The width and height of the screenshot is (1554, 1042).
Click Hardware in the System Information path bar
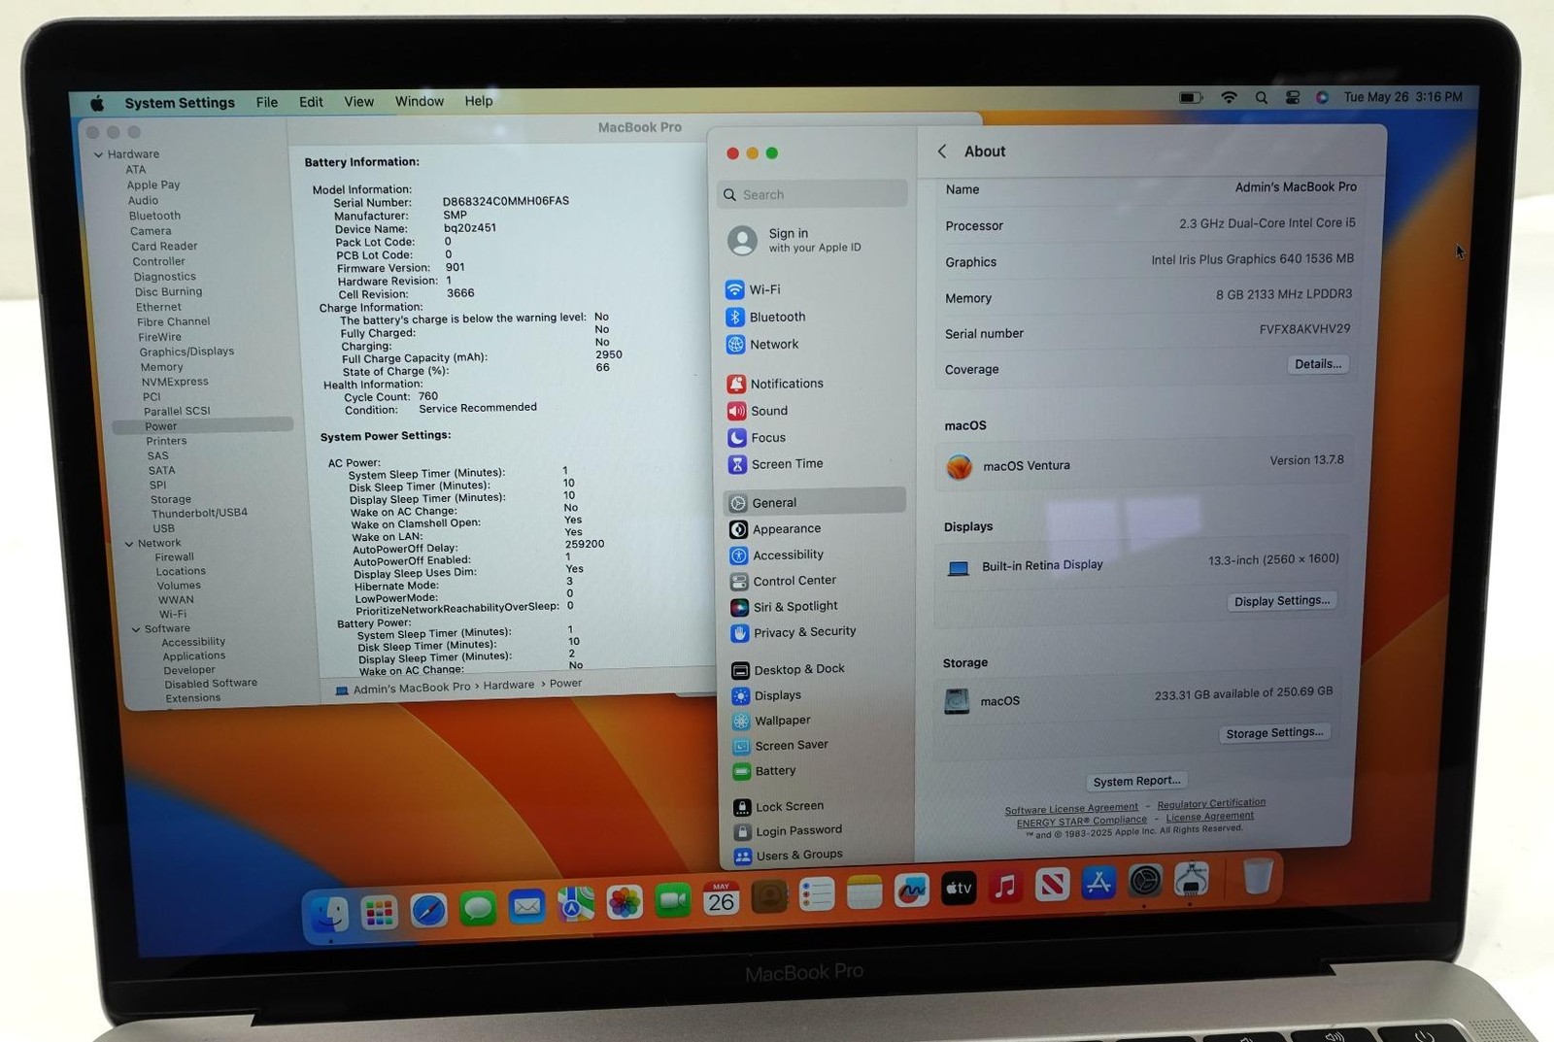pyautogui.click(x=509, y=686)
